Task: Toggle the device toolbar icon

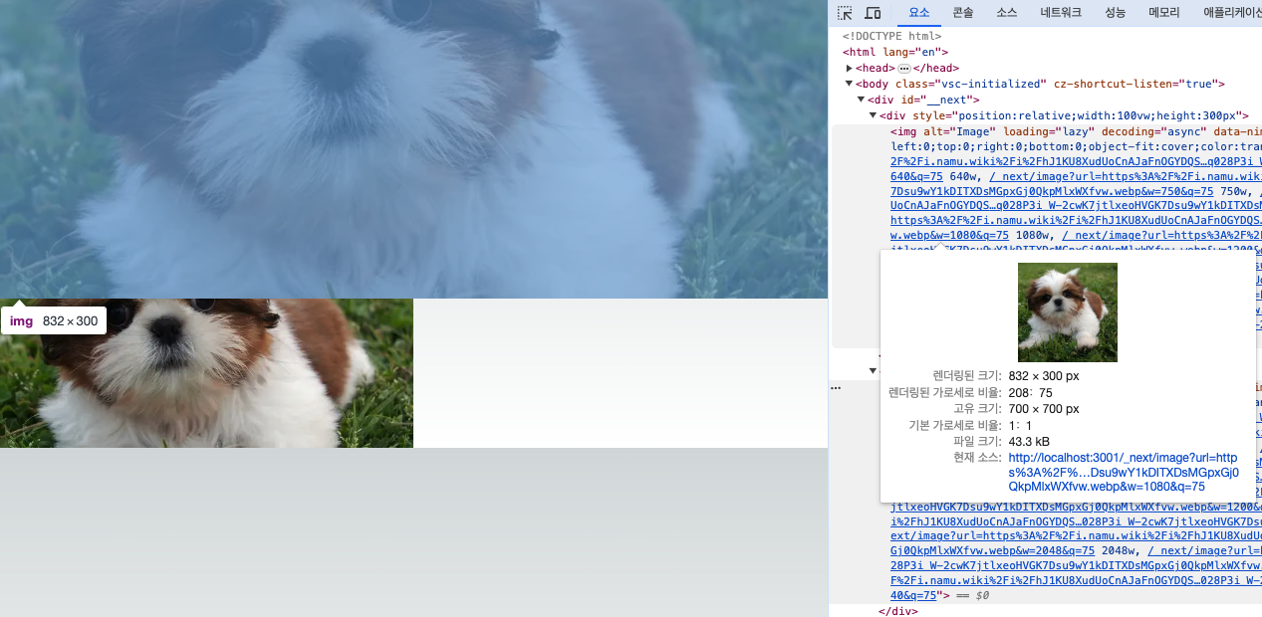Action: click(x=873, y=13)
